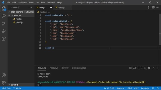Click the 1 UNSAVED badge
Viewport: 161px width, 90px height.
tap(29, 12)
